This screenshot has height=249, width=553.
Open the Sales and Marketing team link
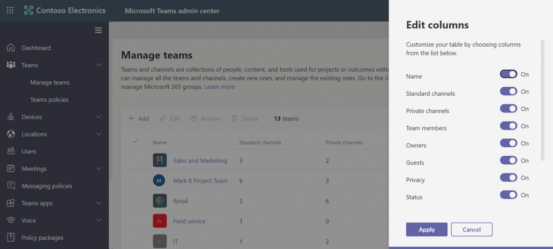[x=200, y=160]
